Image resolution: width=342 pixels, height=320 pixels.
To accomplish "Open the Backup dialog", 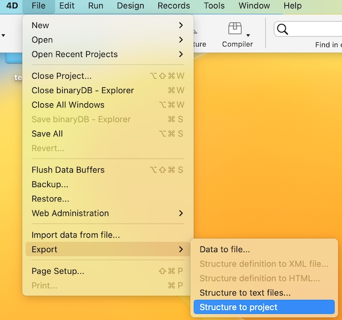I will click(x=50, y=184).
